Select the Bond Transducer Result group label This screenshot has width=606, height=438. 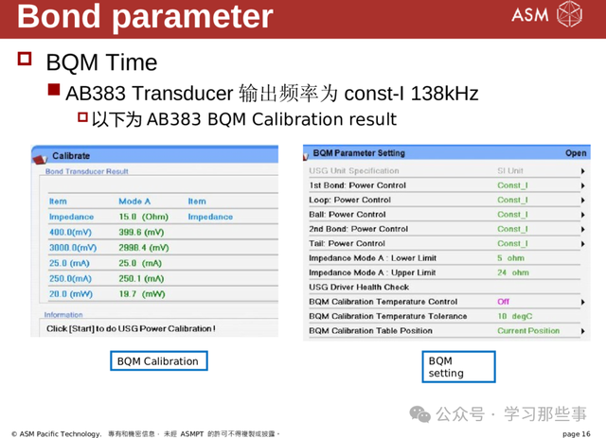tap(86, 171)
